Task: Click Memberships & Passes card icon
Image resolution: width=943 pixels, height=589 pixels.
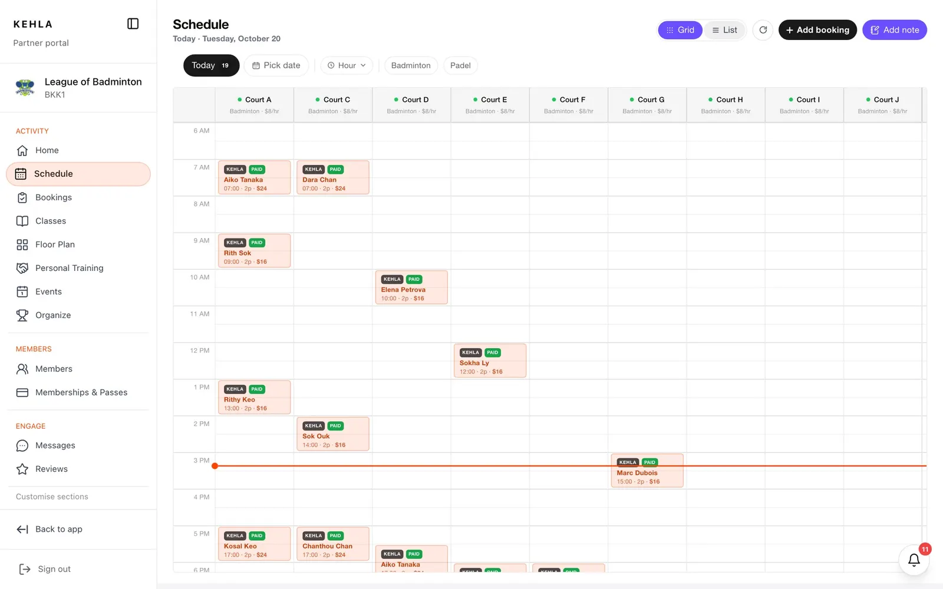Action: (22, 392)
